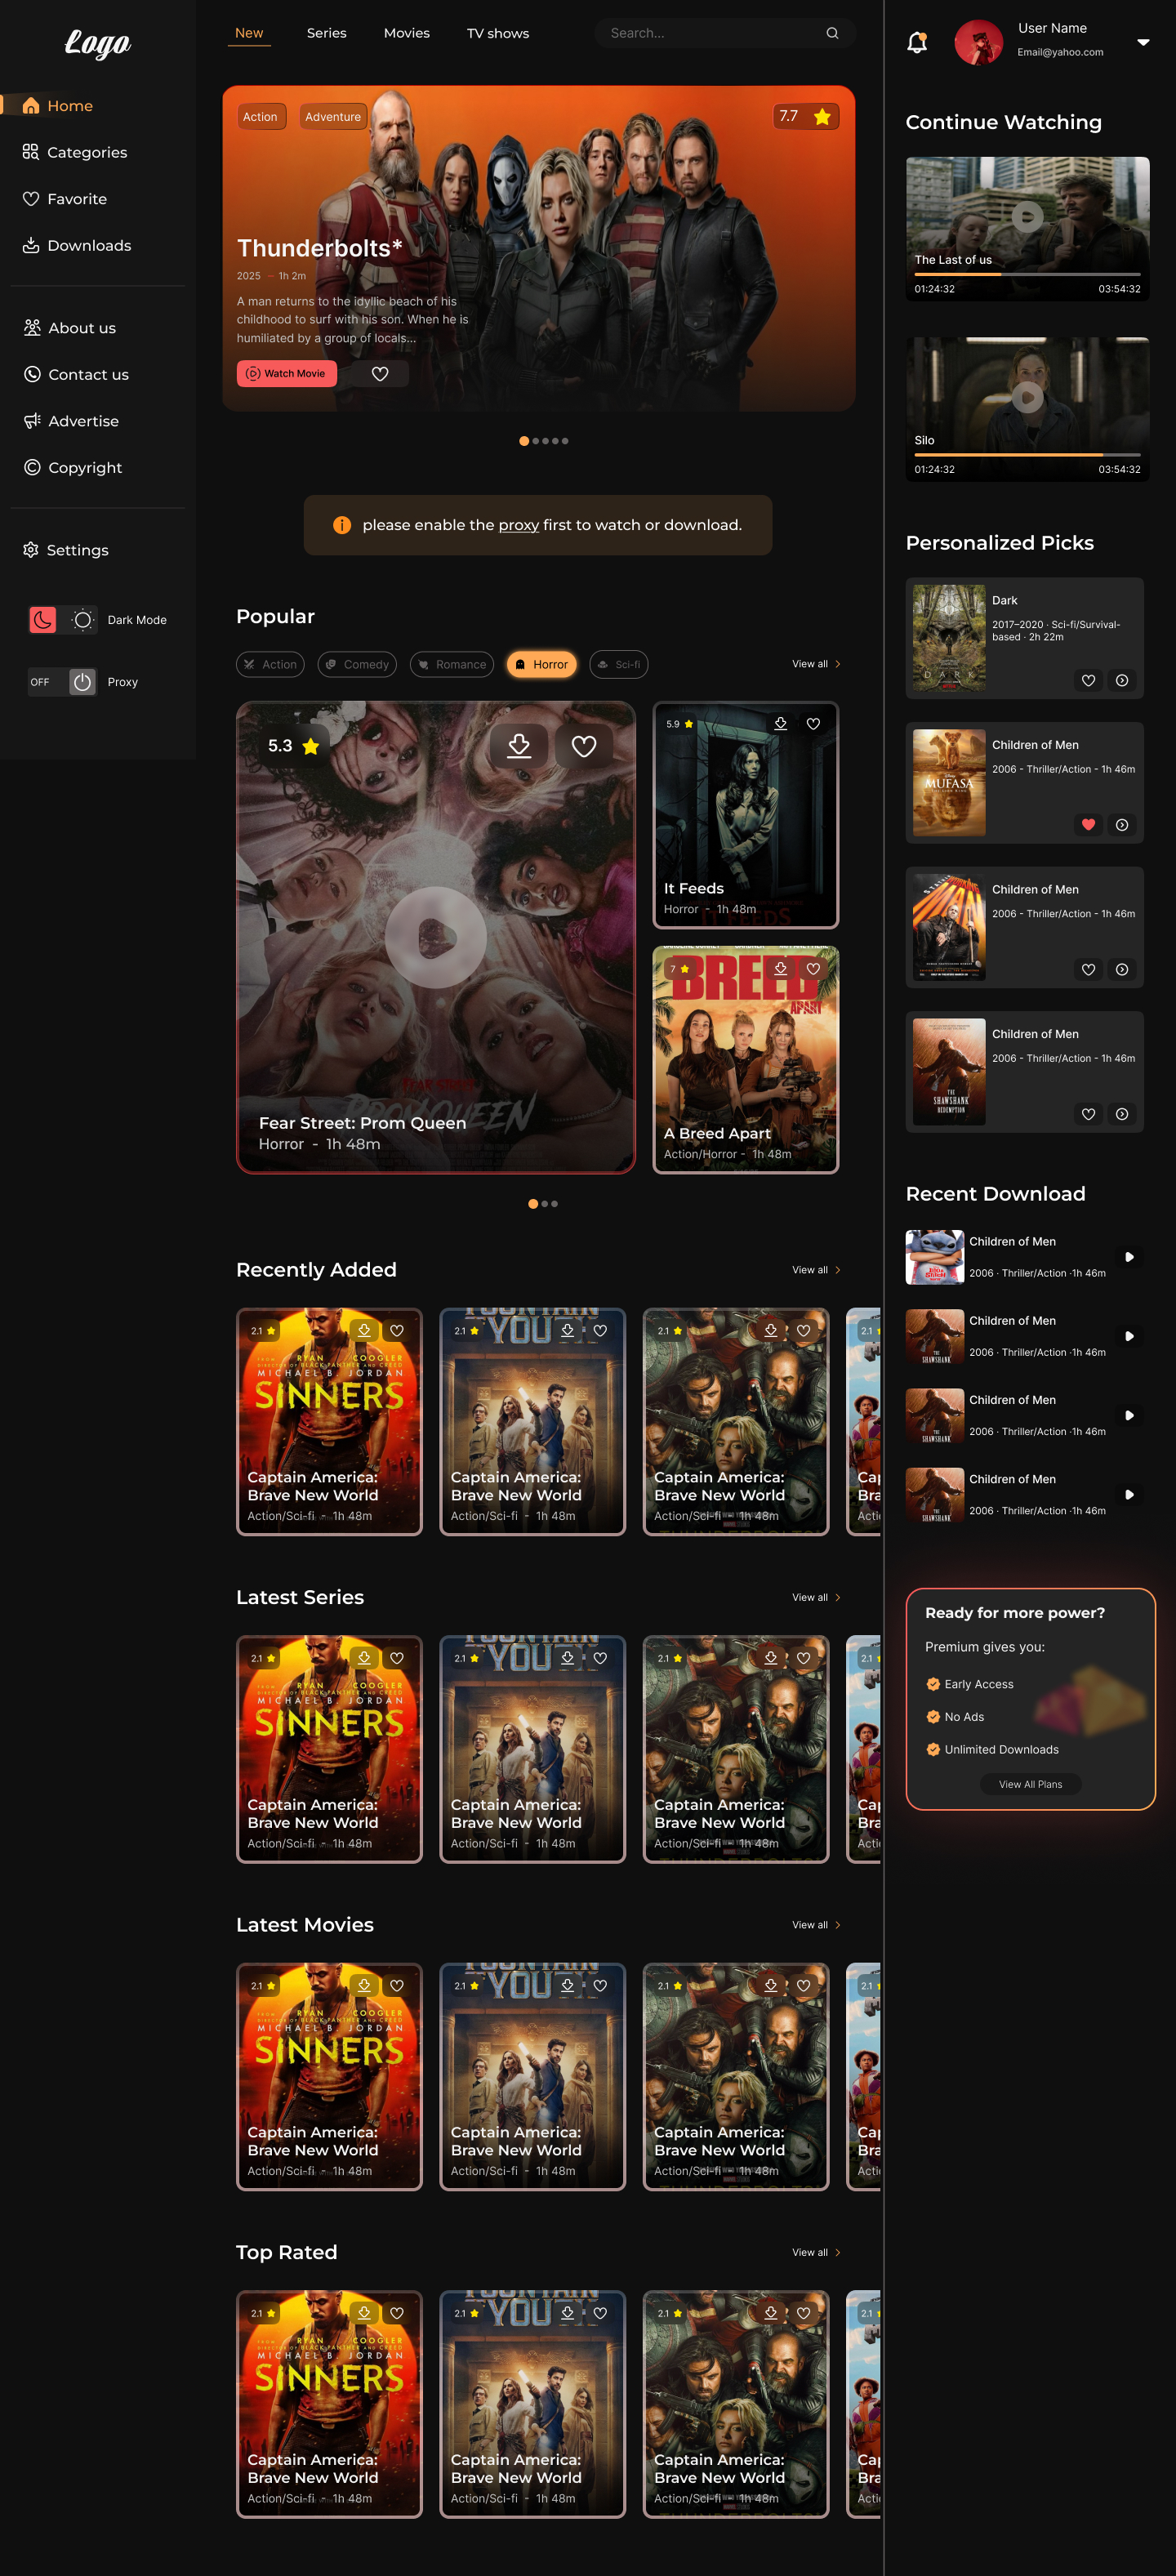Open the Copyright page
Viewport: 1176px width, 2576px height.
click(x=73, y=467)
